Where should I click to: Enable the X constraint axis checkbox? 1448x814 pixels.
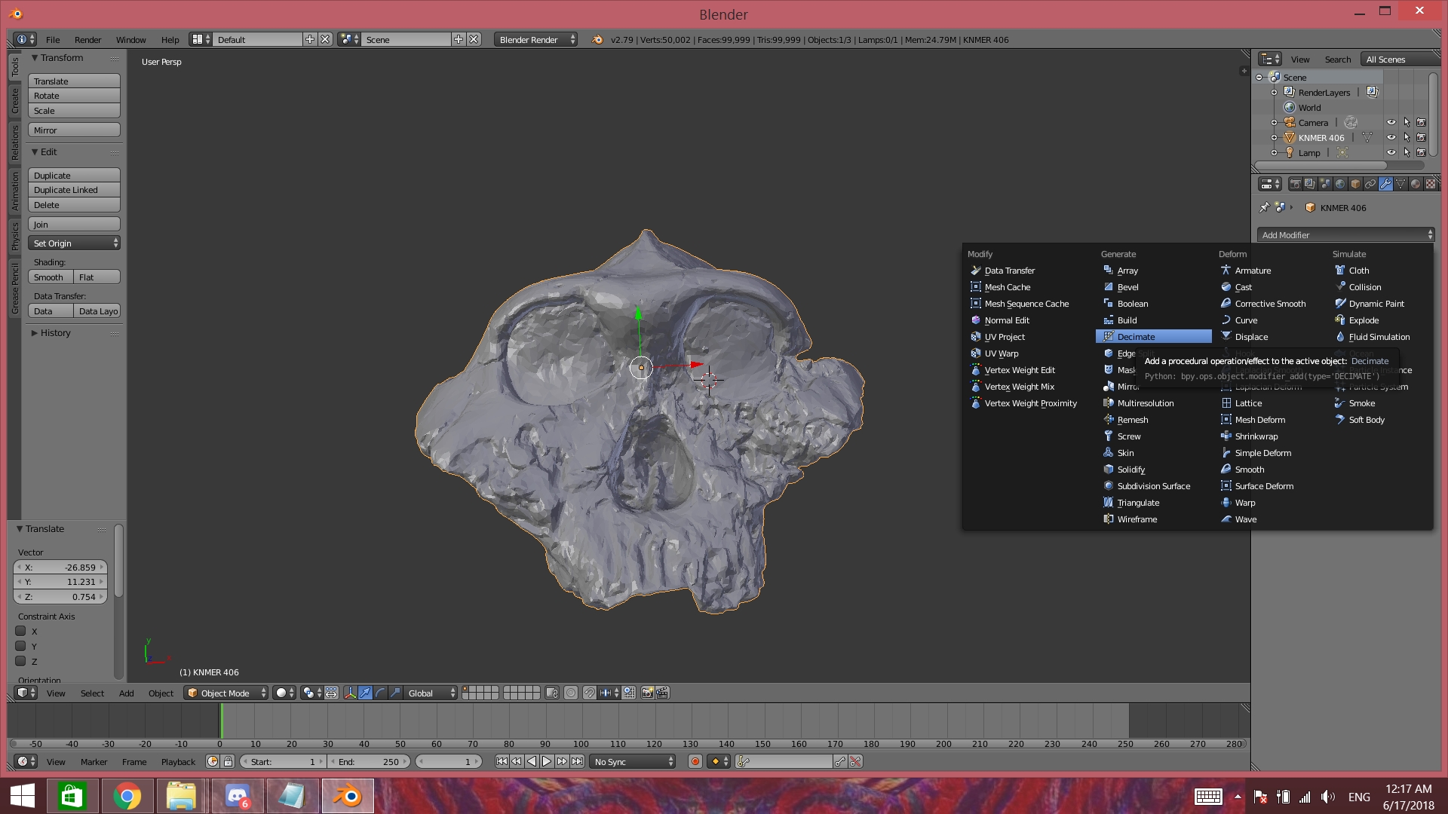tap(21, 632)
